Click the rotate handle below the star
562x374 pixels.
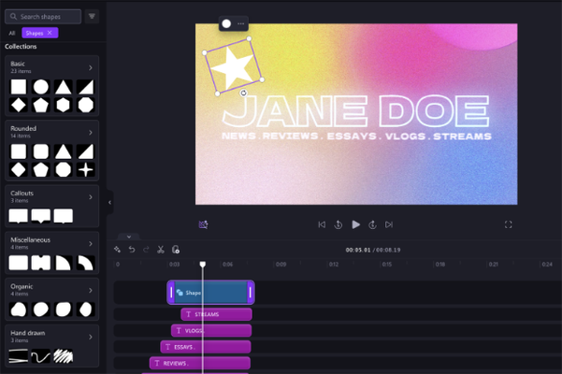(x=243, y=93)
